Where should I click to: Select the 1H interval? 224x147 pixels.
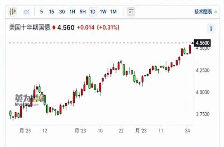(x=72, y=12)
